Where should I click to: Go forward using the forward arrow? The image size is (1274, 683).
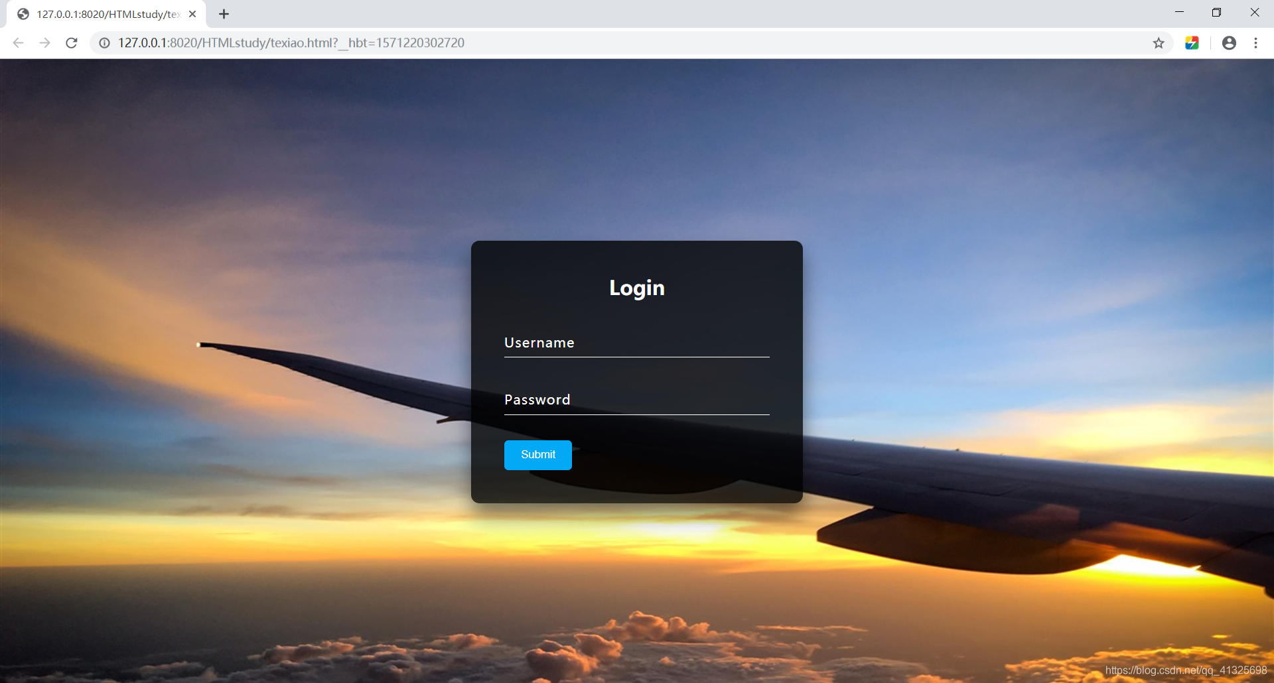click(44, 43)
